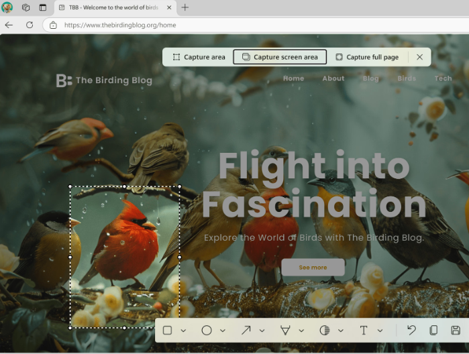Expand the arrow tool options dropdown

click(262, 331)
